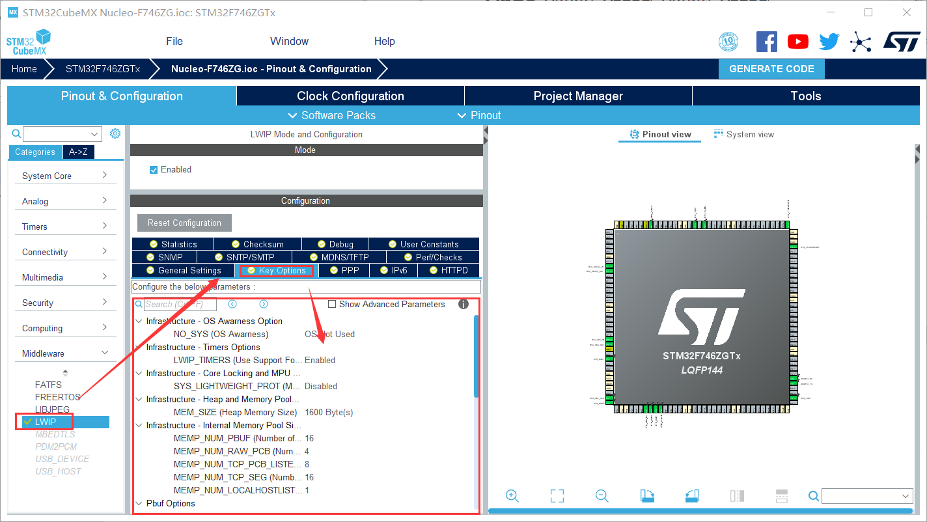Open the pin search dropdown
The width and height of the screenshot is (927, 522).
(906, 497)
